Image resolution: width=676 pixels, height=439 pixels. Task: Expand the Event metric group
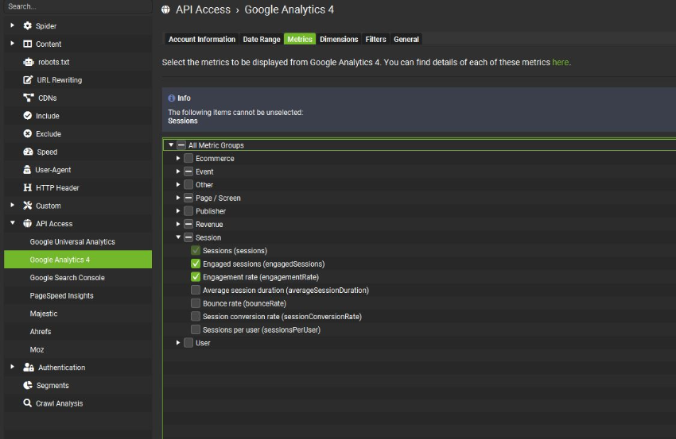[178, 171]
